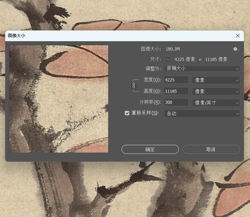Screen dimensions: 250x217
Task: Click the 调整为 label
Action: (153, 69)
